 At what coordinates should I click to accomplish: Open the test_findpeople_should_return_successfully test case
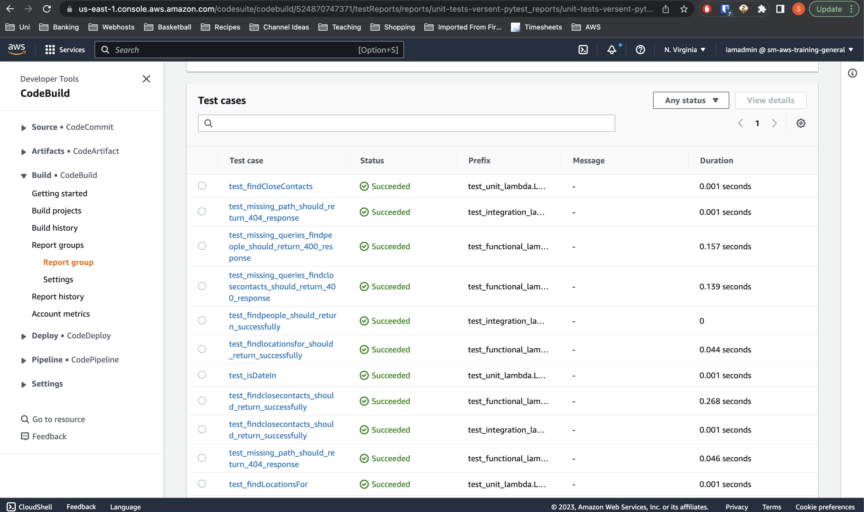click(283, 321)
